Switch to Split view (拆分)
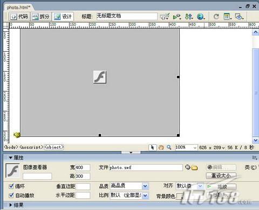Viewport: 259px width, 210px height. [41, 17]
